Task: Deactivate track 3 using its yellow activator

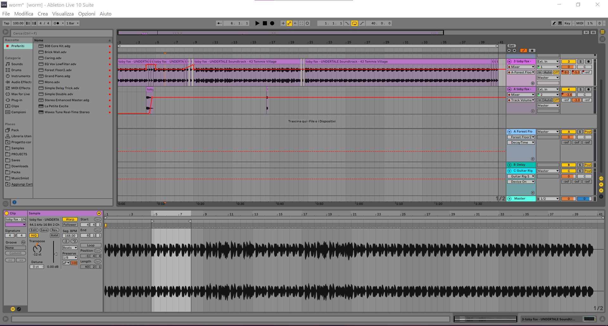Action: tap(568, 62)
